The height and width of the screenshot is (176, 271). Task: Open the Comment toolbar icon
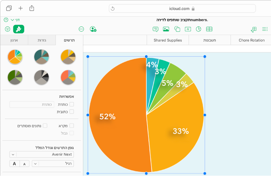click(155, 29)
